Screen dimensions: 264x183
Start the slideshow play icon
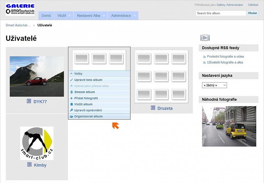[x=205, y=38]
